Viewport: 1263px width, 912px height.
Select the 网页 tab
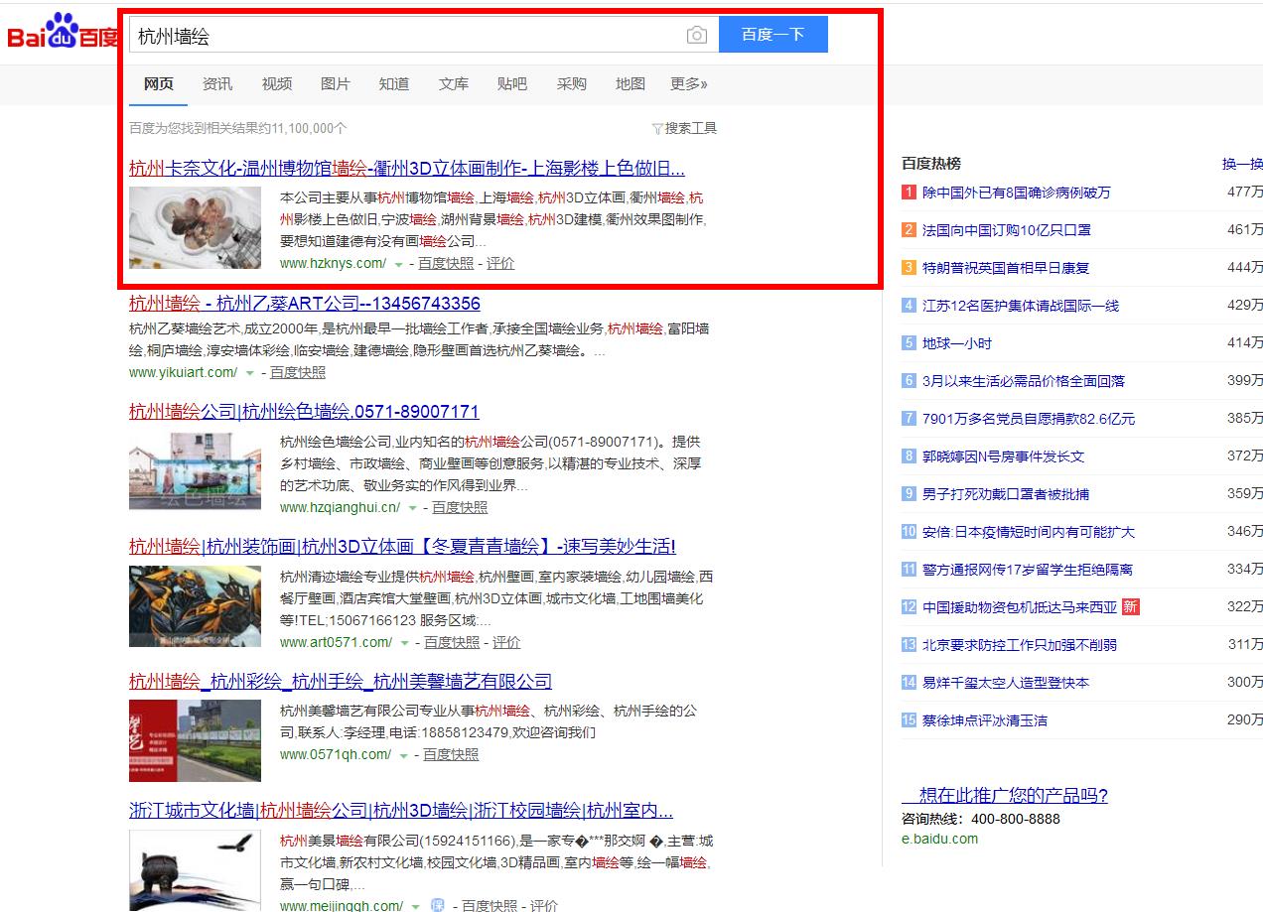tap(159, 84)
